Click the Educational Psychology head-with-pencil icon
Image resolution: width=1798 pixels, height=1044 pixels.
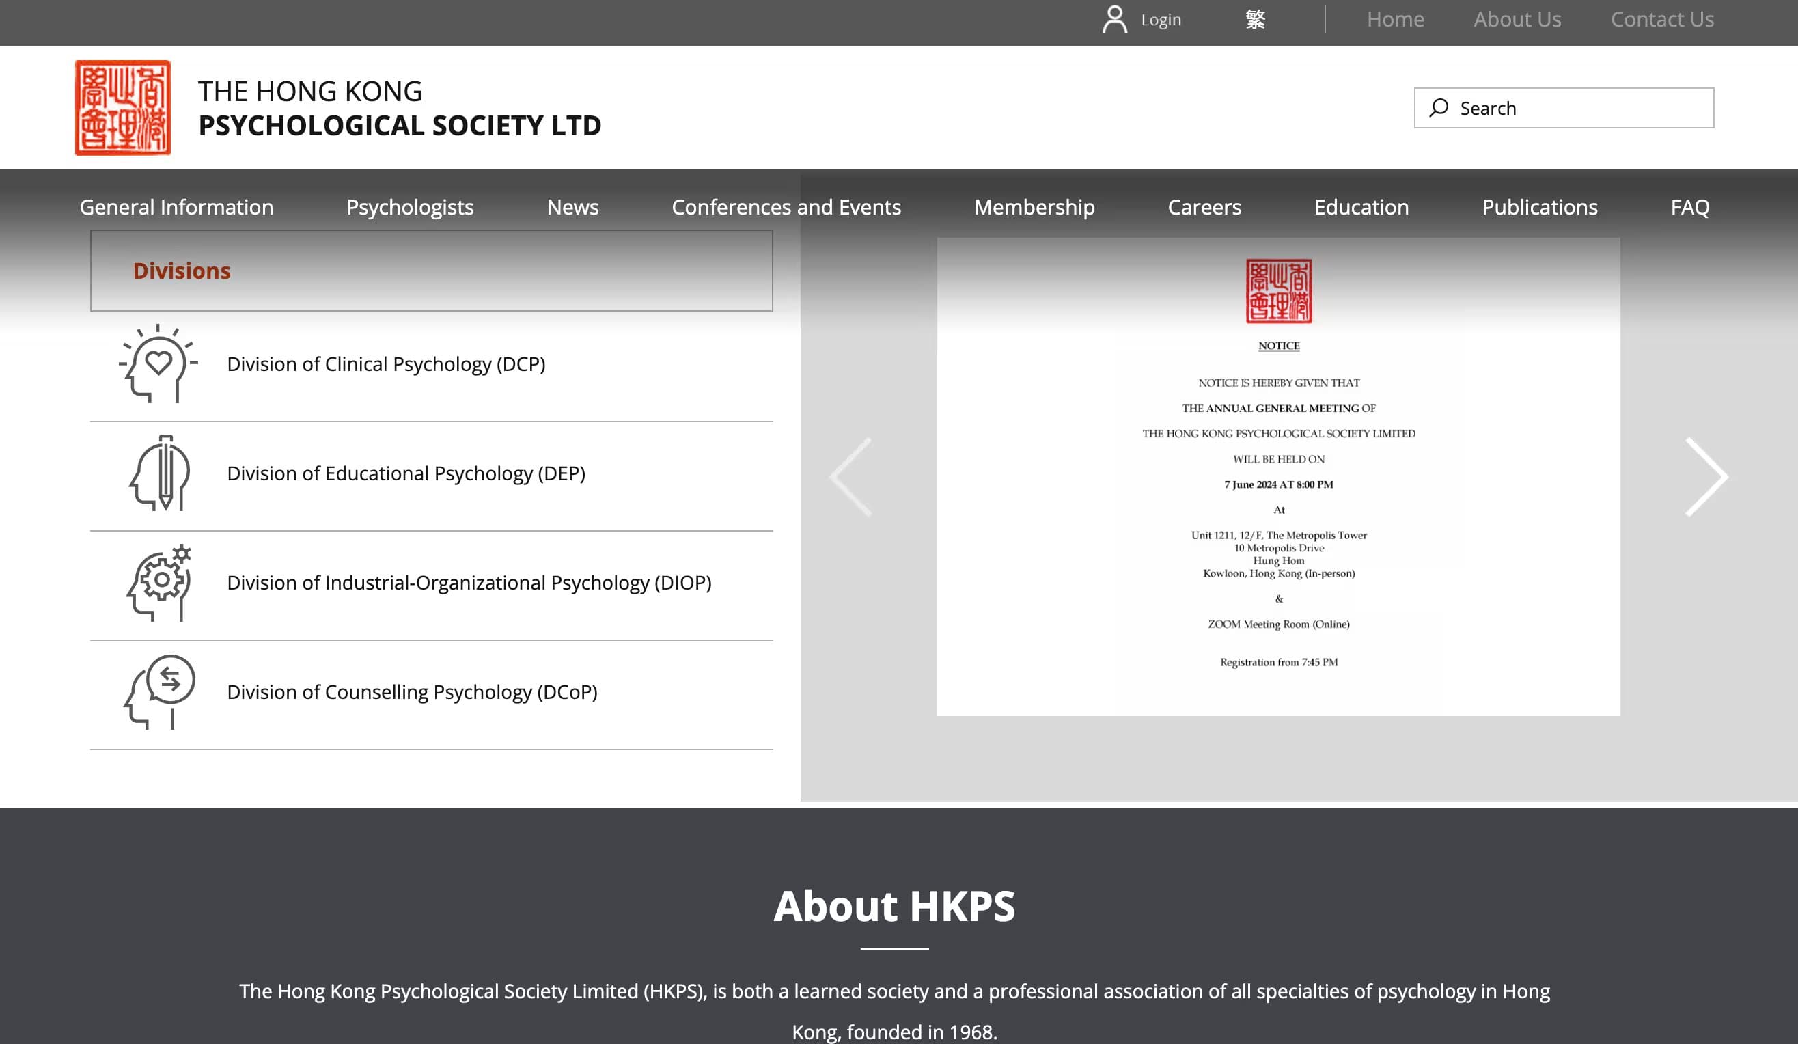tap(160, 472)
